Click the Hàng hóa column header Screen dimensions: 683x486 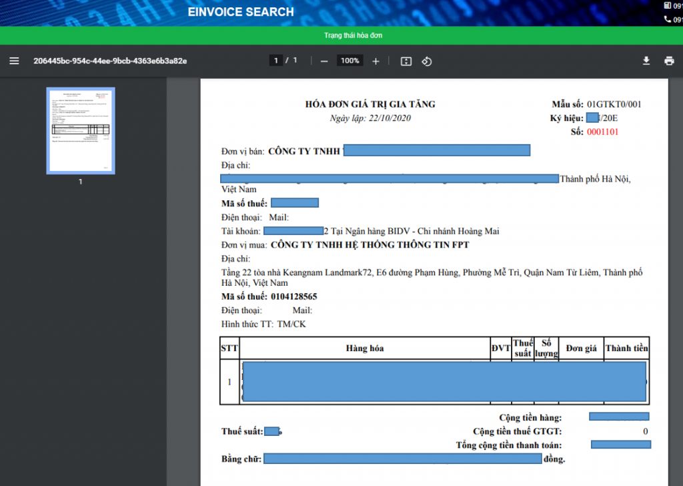click(365, 348)
